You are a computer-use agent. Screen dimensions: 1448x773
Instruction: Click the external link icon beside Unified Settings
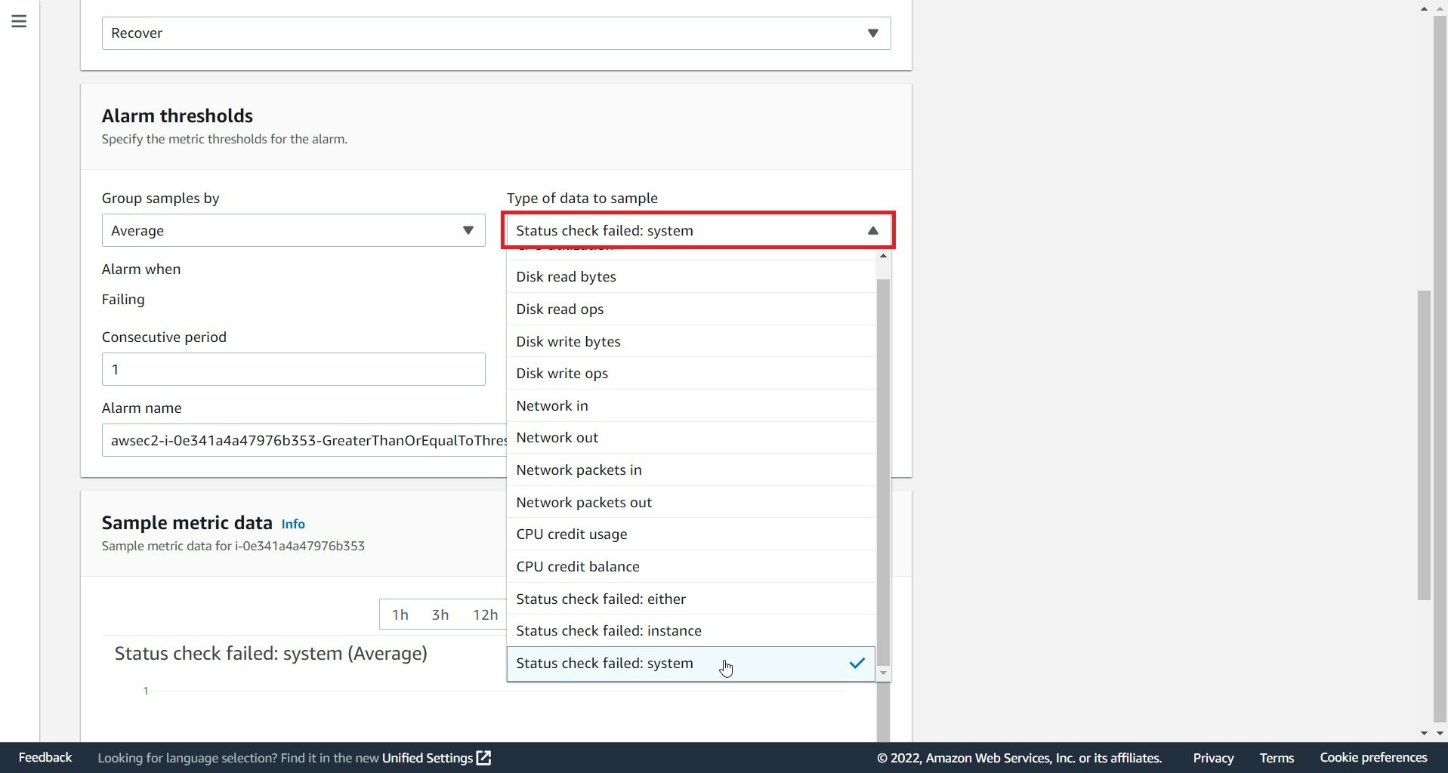pos(482,758)
